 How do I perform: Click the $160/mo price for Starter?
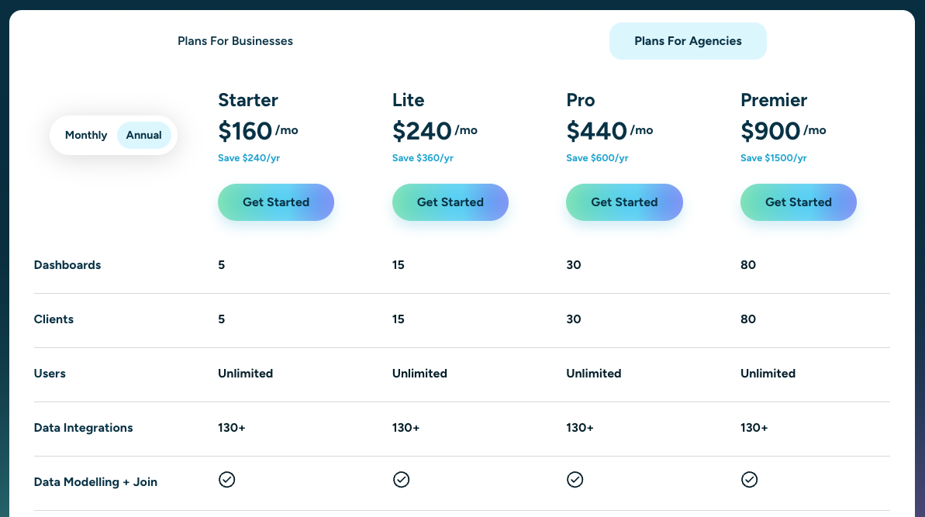[257, 131]
